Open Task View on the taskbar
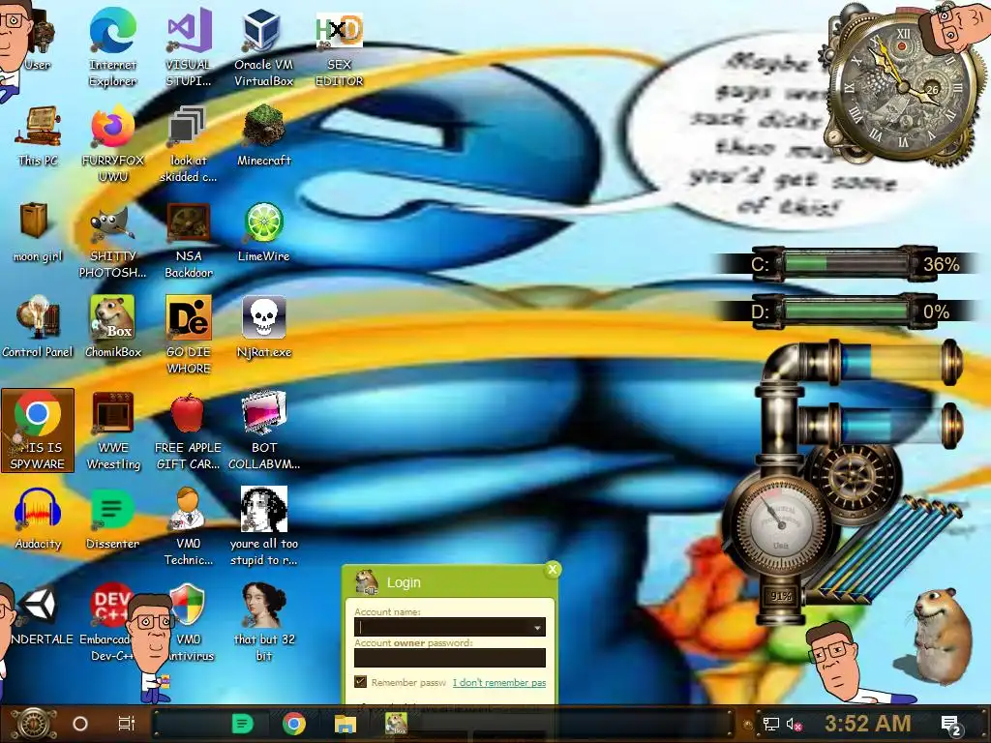This screenshot has height=743, width=991. (127, 724)
